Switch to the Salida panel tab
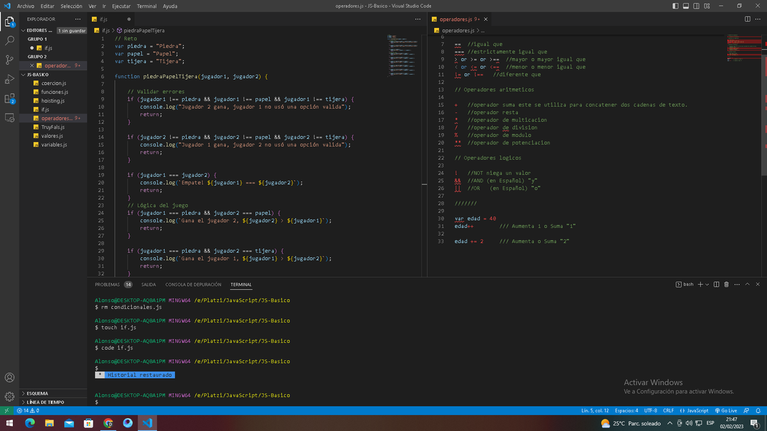 (x=148, y=284)
